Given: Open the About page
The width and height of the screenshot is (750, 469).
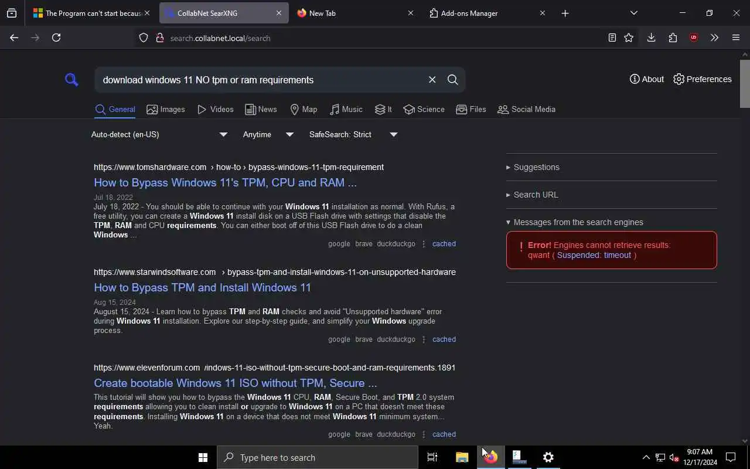Looking at the screenshot, I should coord(647,79).
